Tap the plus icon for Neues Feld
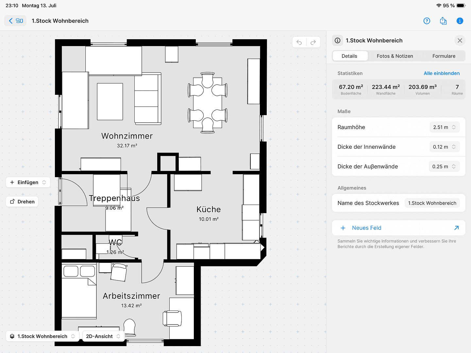The width and height of the screenshot is (471, 353). [x=343, y=228]
